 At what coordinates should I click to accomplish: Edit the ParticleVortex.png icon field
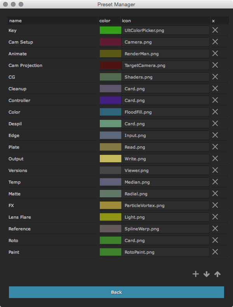[x=165, y=205]
